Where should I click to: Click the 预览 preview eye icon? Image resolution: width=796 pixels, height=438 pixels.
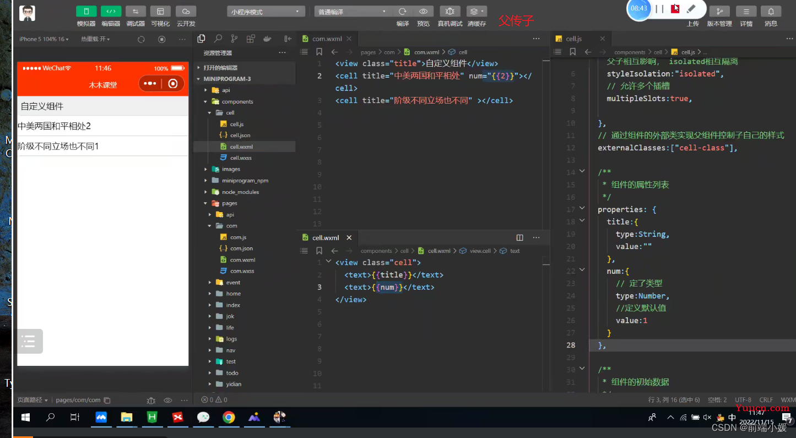(423, 12)
